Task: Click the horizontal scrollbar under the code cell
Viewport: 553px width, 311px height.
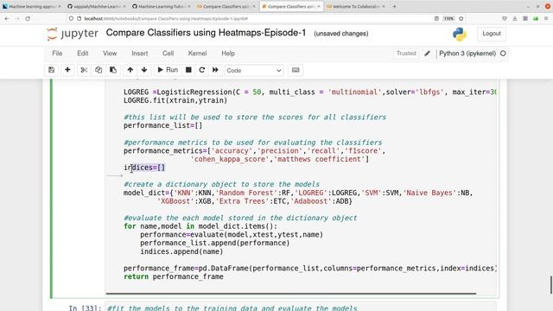Action: tap(291, 293)
